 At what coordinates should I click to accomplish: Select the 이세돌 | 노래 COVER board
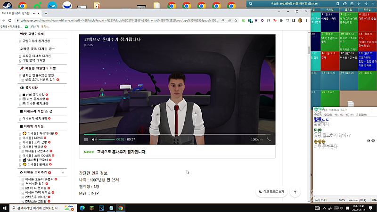pyautogui.click(x=37, y=155)
